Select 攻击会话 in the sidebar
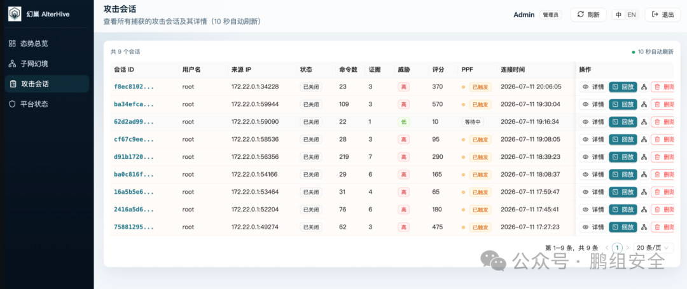The width and height of the screenshot is (687, 289). click(47, 84)
